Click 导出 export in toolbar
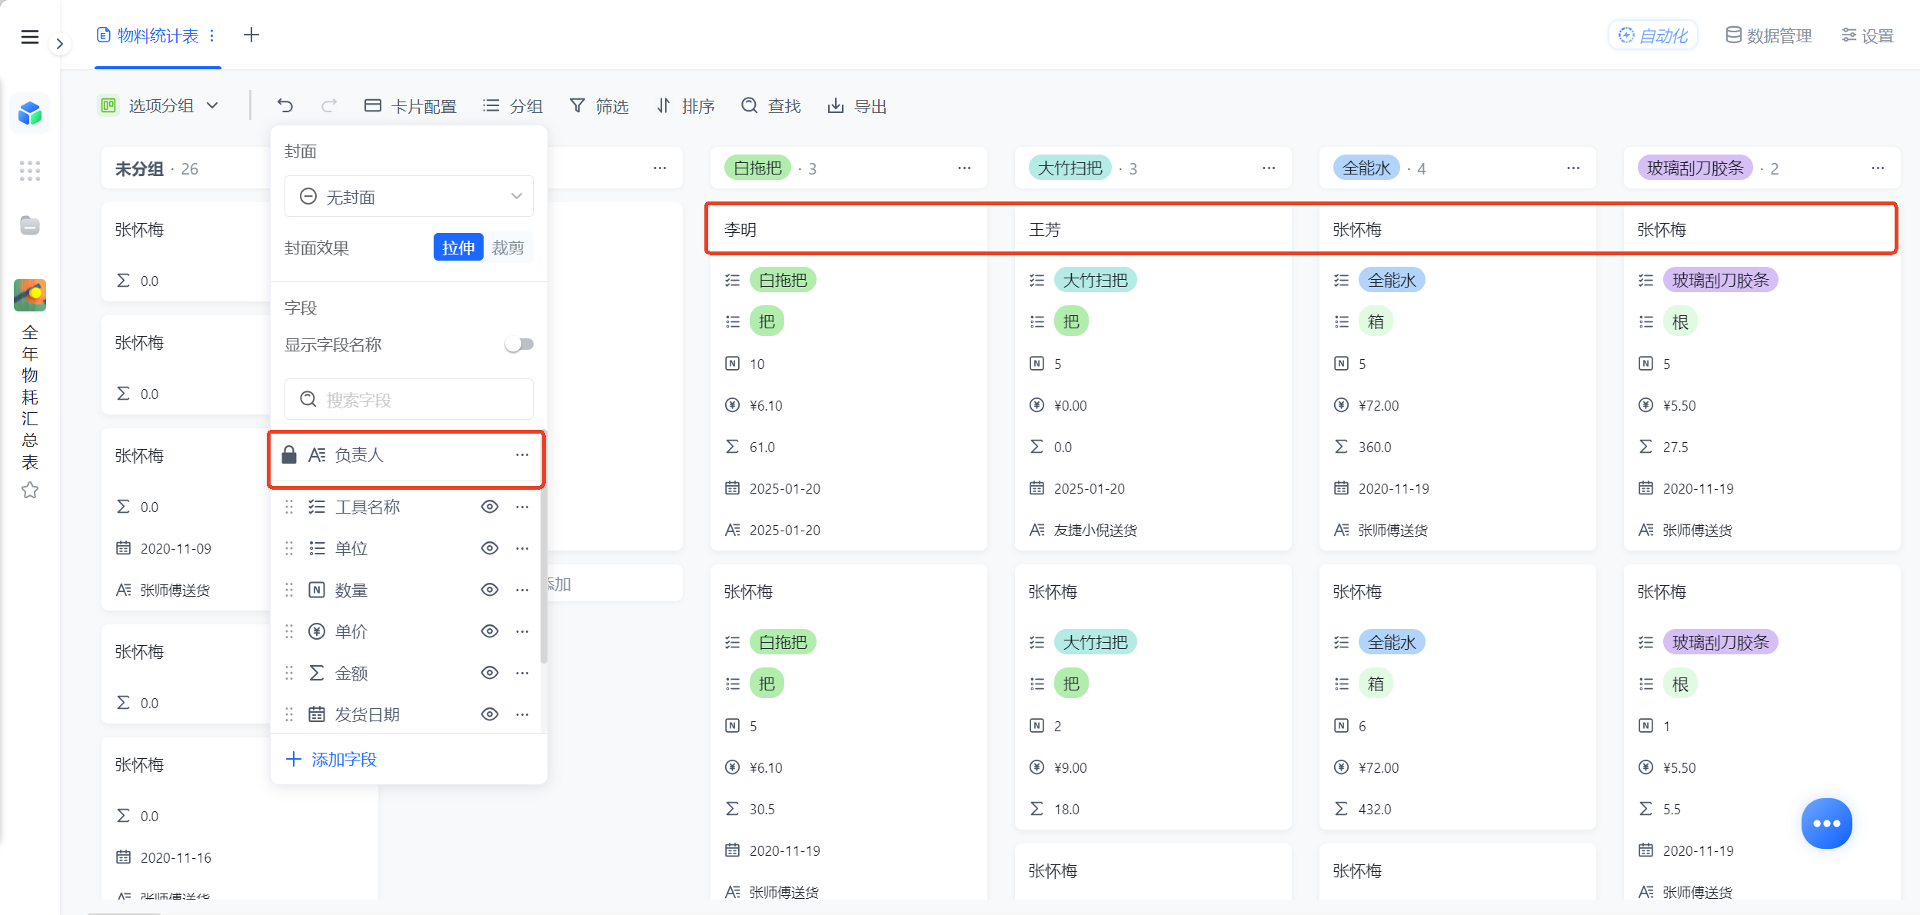1920x915 pixels. (x=857, y=106)
